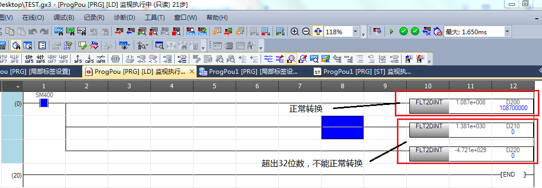
Task: Open the 调试(D) menu
Action: [x=63, y=18]
